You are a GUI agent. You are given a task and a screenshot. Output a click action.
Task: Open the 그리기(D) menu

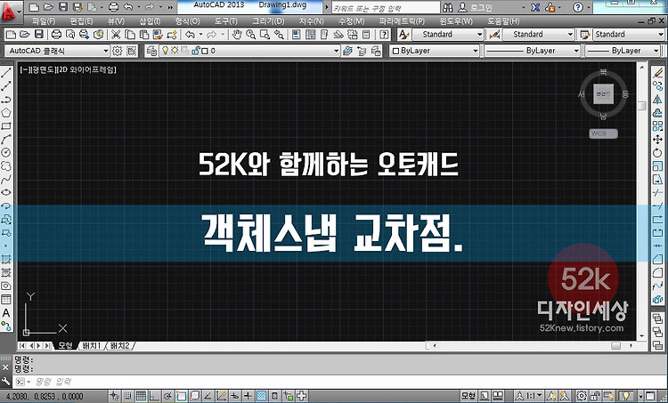point(268,20)
